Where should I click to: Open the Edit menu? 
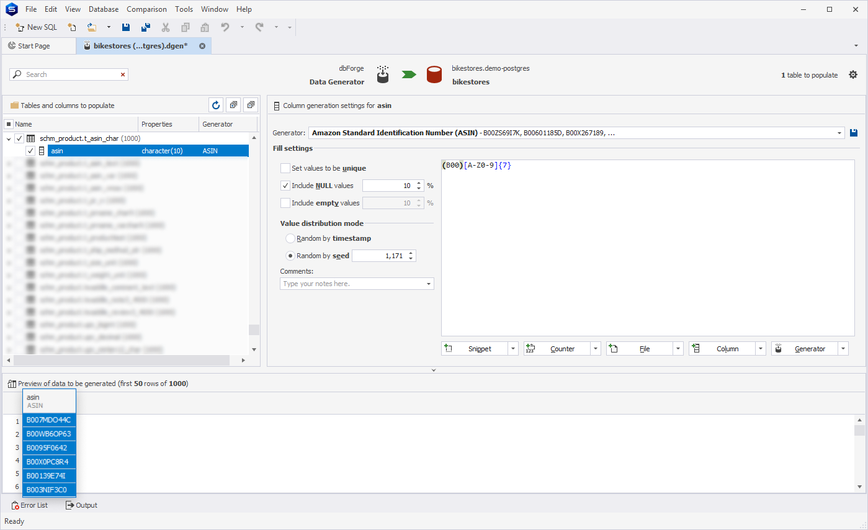tap(51, 9)
